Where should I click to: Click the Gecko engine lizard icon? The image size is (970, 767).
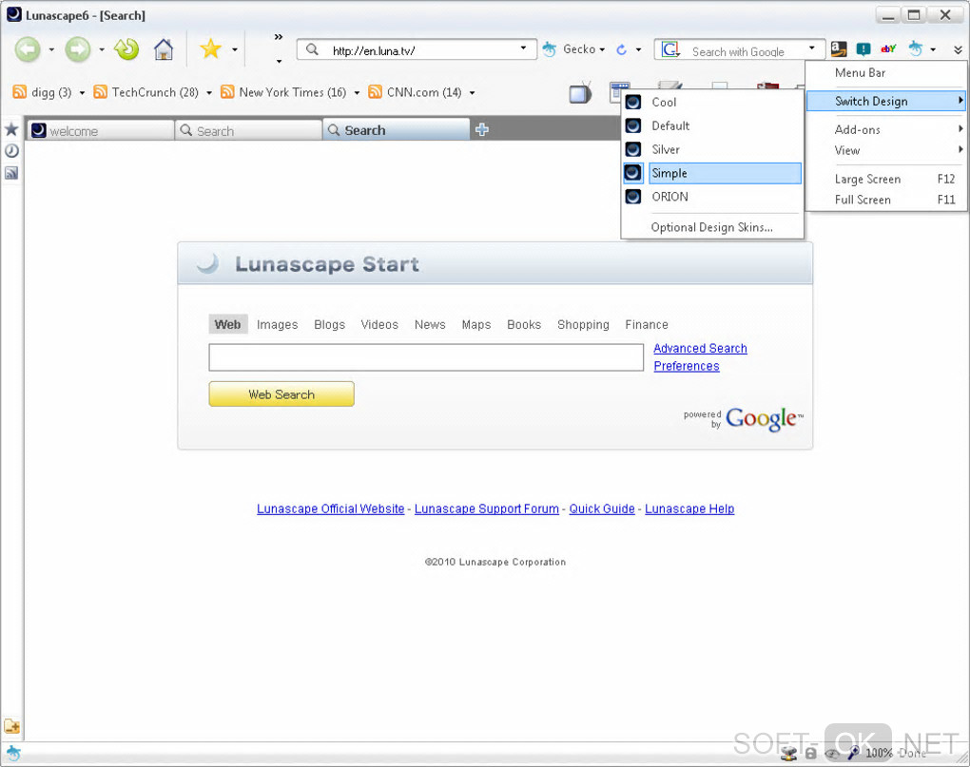pos(550,49)
